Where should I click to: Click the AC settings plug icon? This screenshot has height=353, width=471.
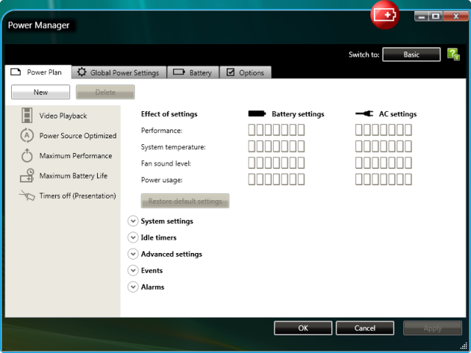(x=364, y=114)
